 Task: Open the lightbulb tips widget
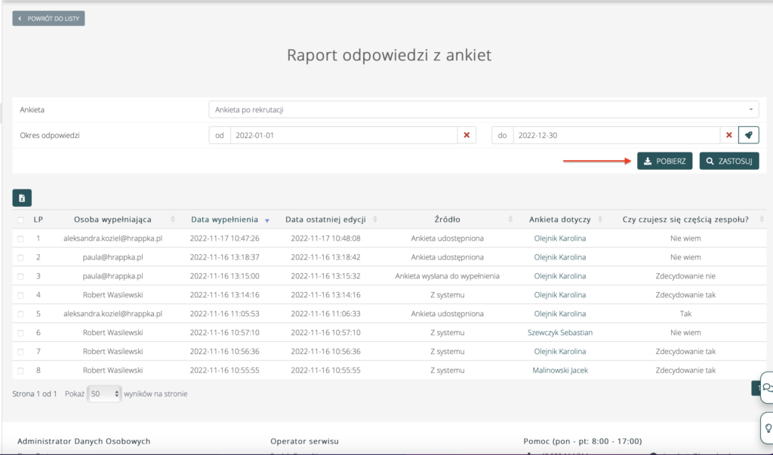tap(766, 427)
